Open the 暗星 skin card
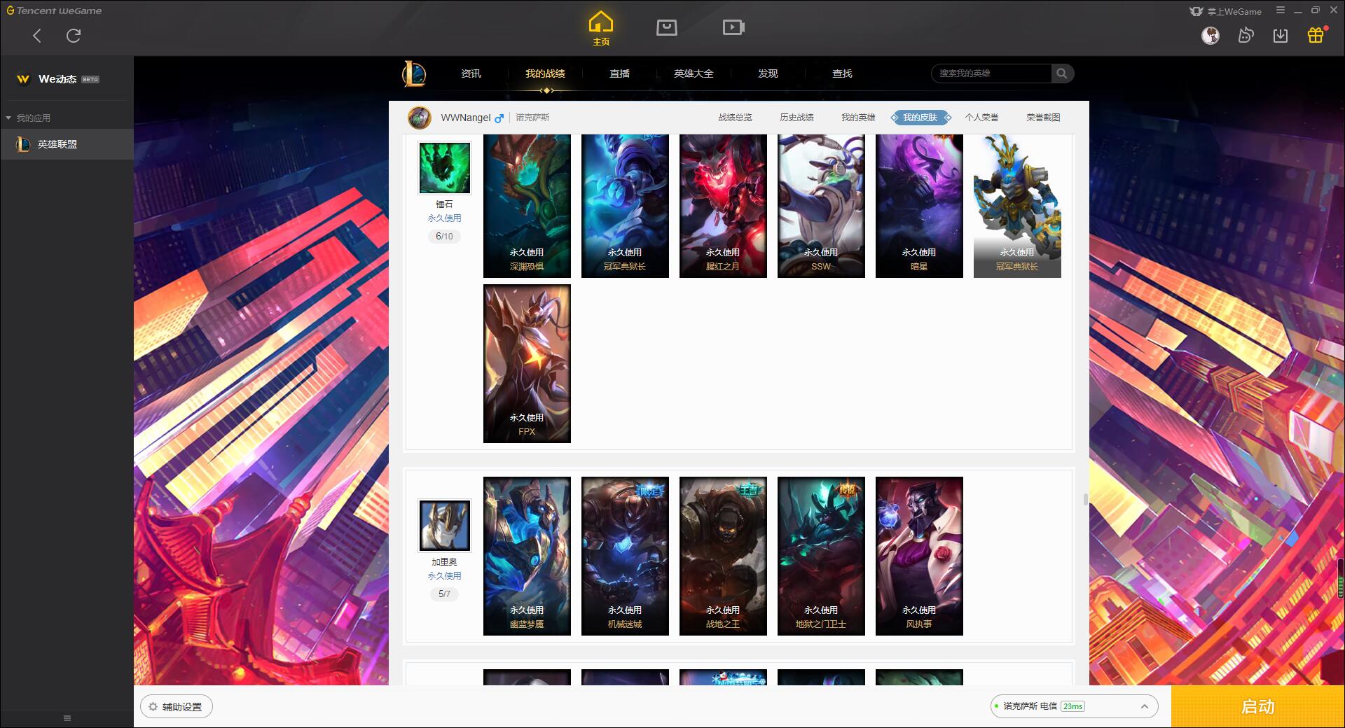1345x728 pixels. [919, 206]
